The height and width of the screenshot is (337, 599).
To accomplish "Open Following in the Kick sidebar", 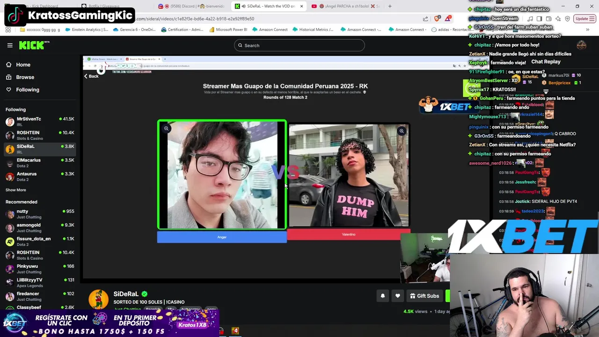I will tap(28, 90).
